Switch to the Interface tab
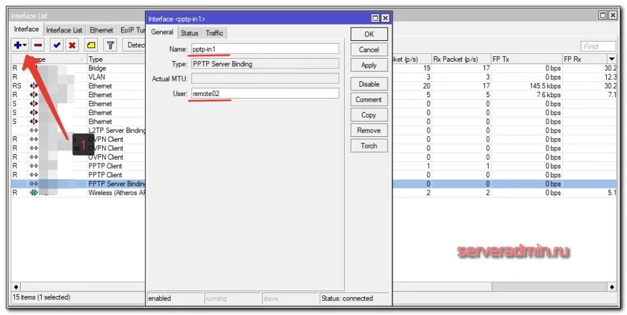 point(26,29)
